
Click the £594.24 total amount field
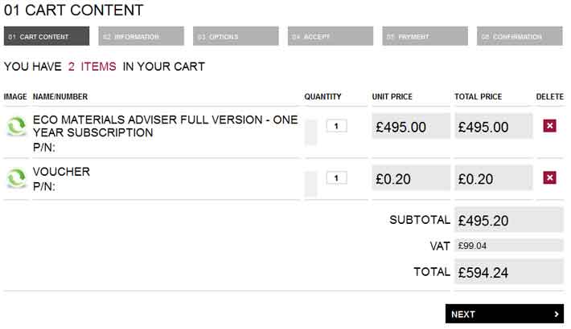point(509,272)
